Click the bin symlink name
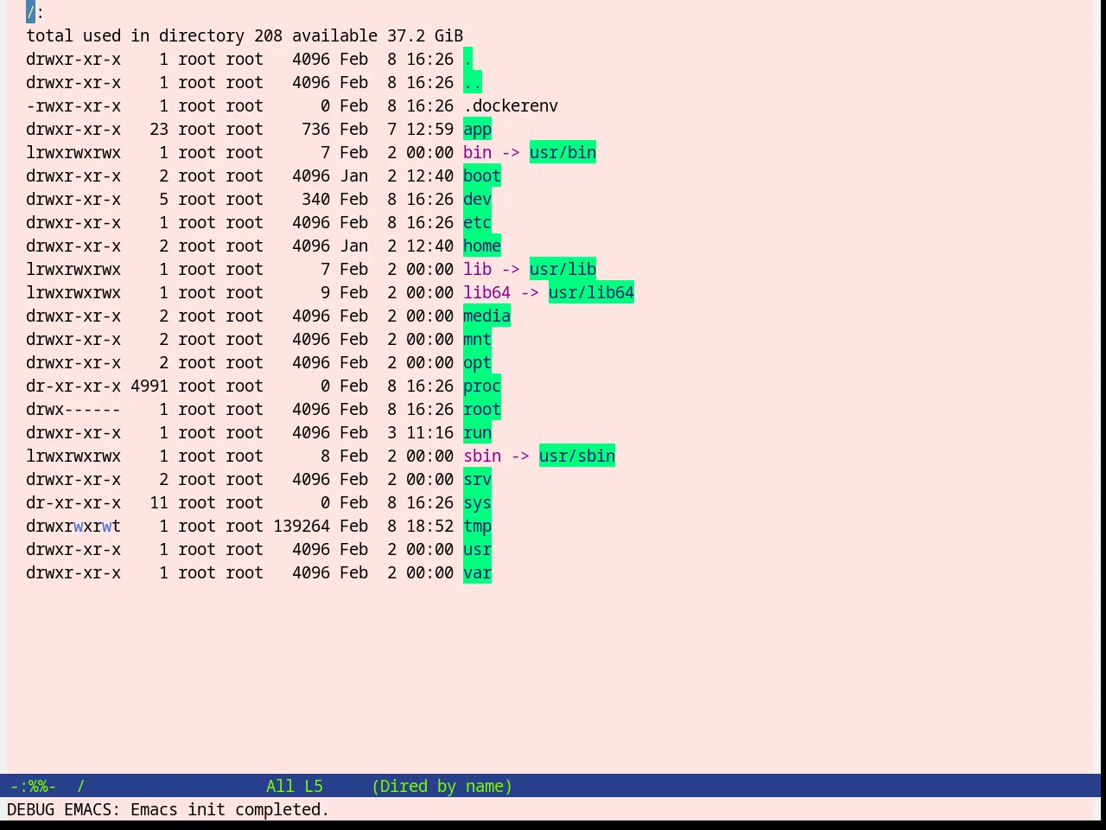 tap(477, 153)
